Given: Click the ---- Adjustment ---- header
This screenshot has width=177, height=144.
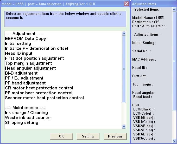Looking at the screenshot, I should point(24,34).
